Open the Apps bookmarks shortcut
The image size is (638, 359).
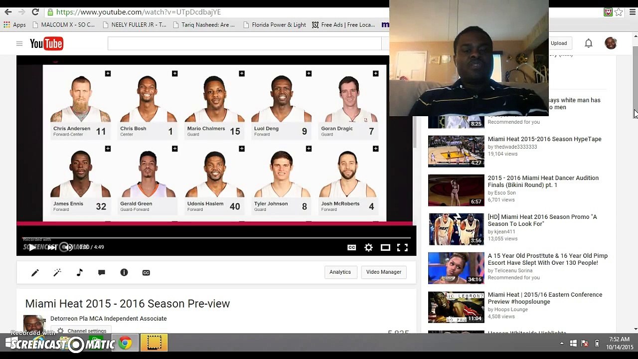click(x=14, y=25)
